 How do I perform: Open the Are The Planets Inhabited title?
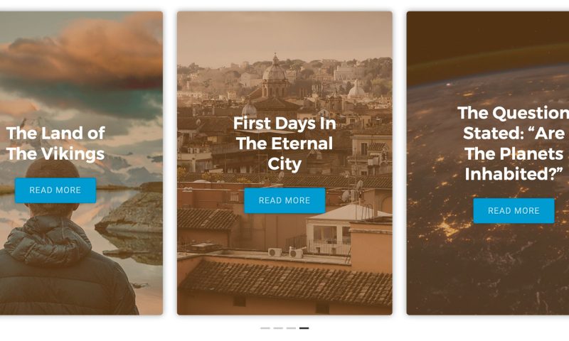click(514, 144)
